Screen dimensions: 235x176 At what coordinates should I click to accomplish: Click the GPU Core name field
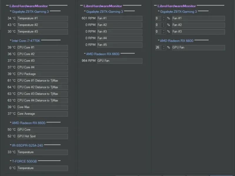point(42,130)
